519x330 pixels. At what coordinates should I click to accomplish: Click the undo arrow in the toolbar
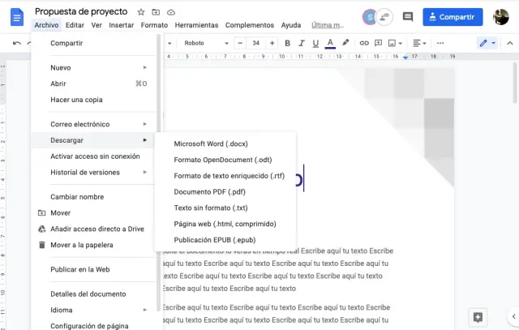[x=17, y=43]
